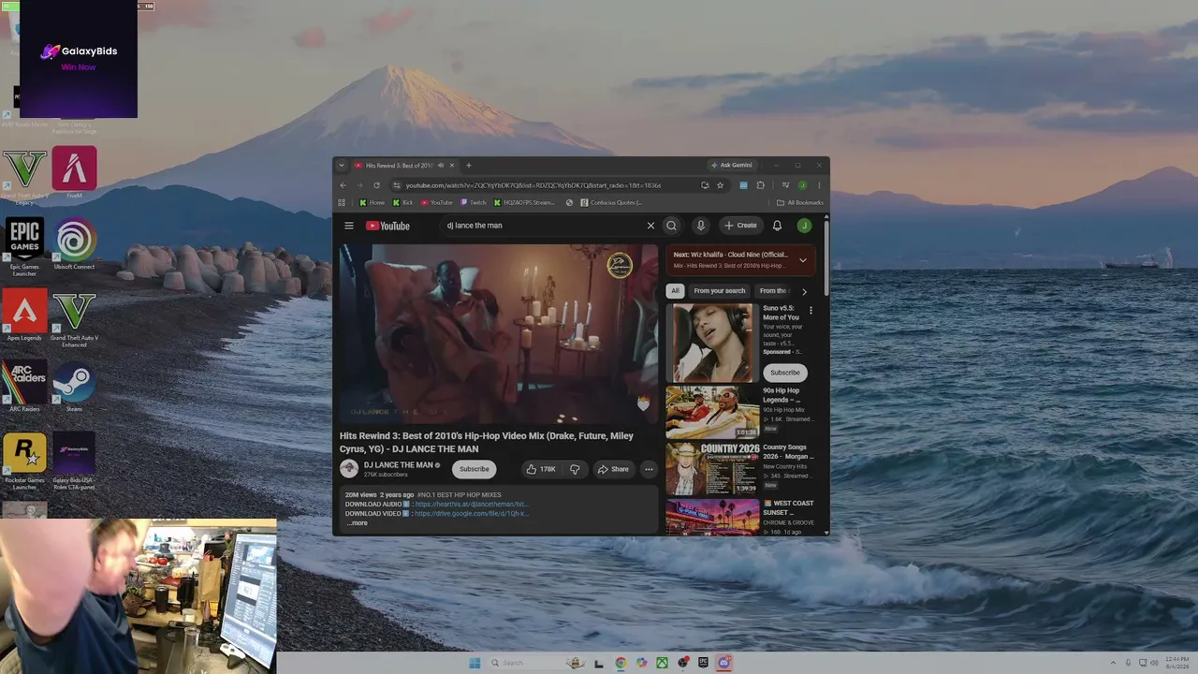Open Epic Games Launcher desktop icon

tap(24, 247)
